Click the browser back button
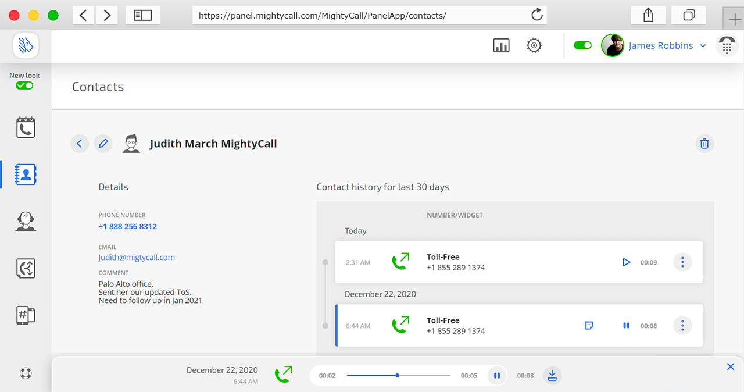 coord(84,16)
